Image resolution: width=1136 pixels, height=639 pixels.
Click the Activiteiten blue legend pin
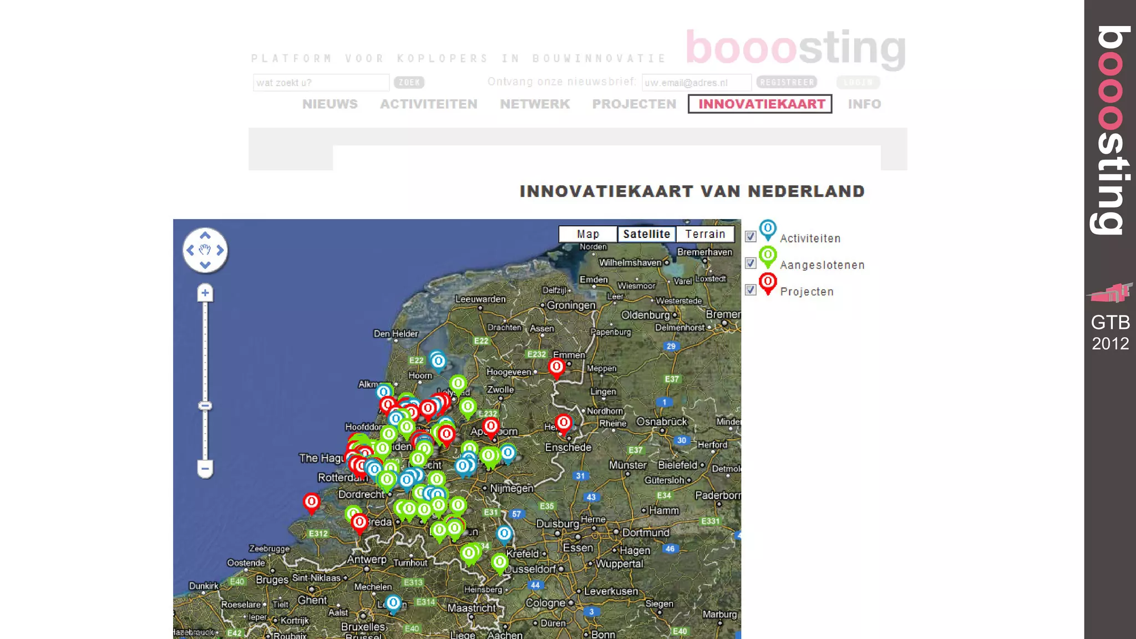tap(768, 230)
